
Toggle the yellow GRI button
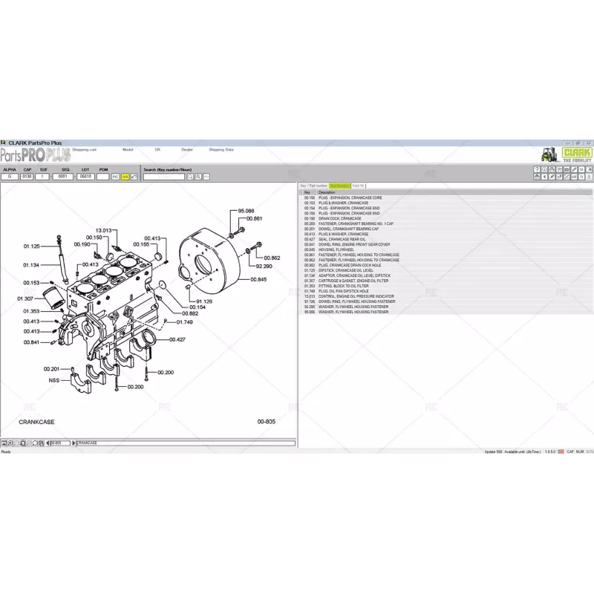coord(125,177)
